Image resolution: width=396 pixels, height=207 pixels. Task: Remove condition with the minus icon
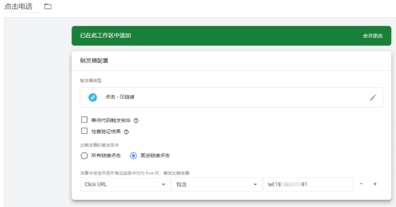click(x=361, y=184)
